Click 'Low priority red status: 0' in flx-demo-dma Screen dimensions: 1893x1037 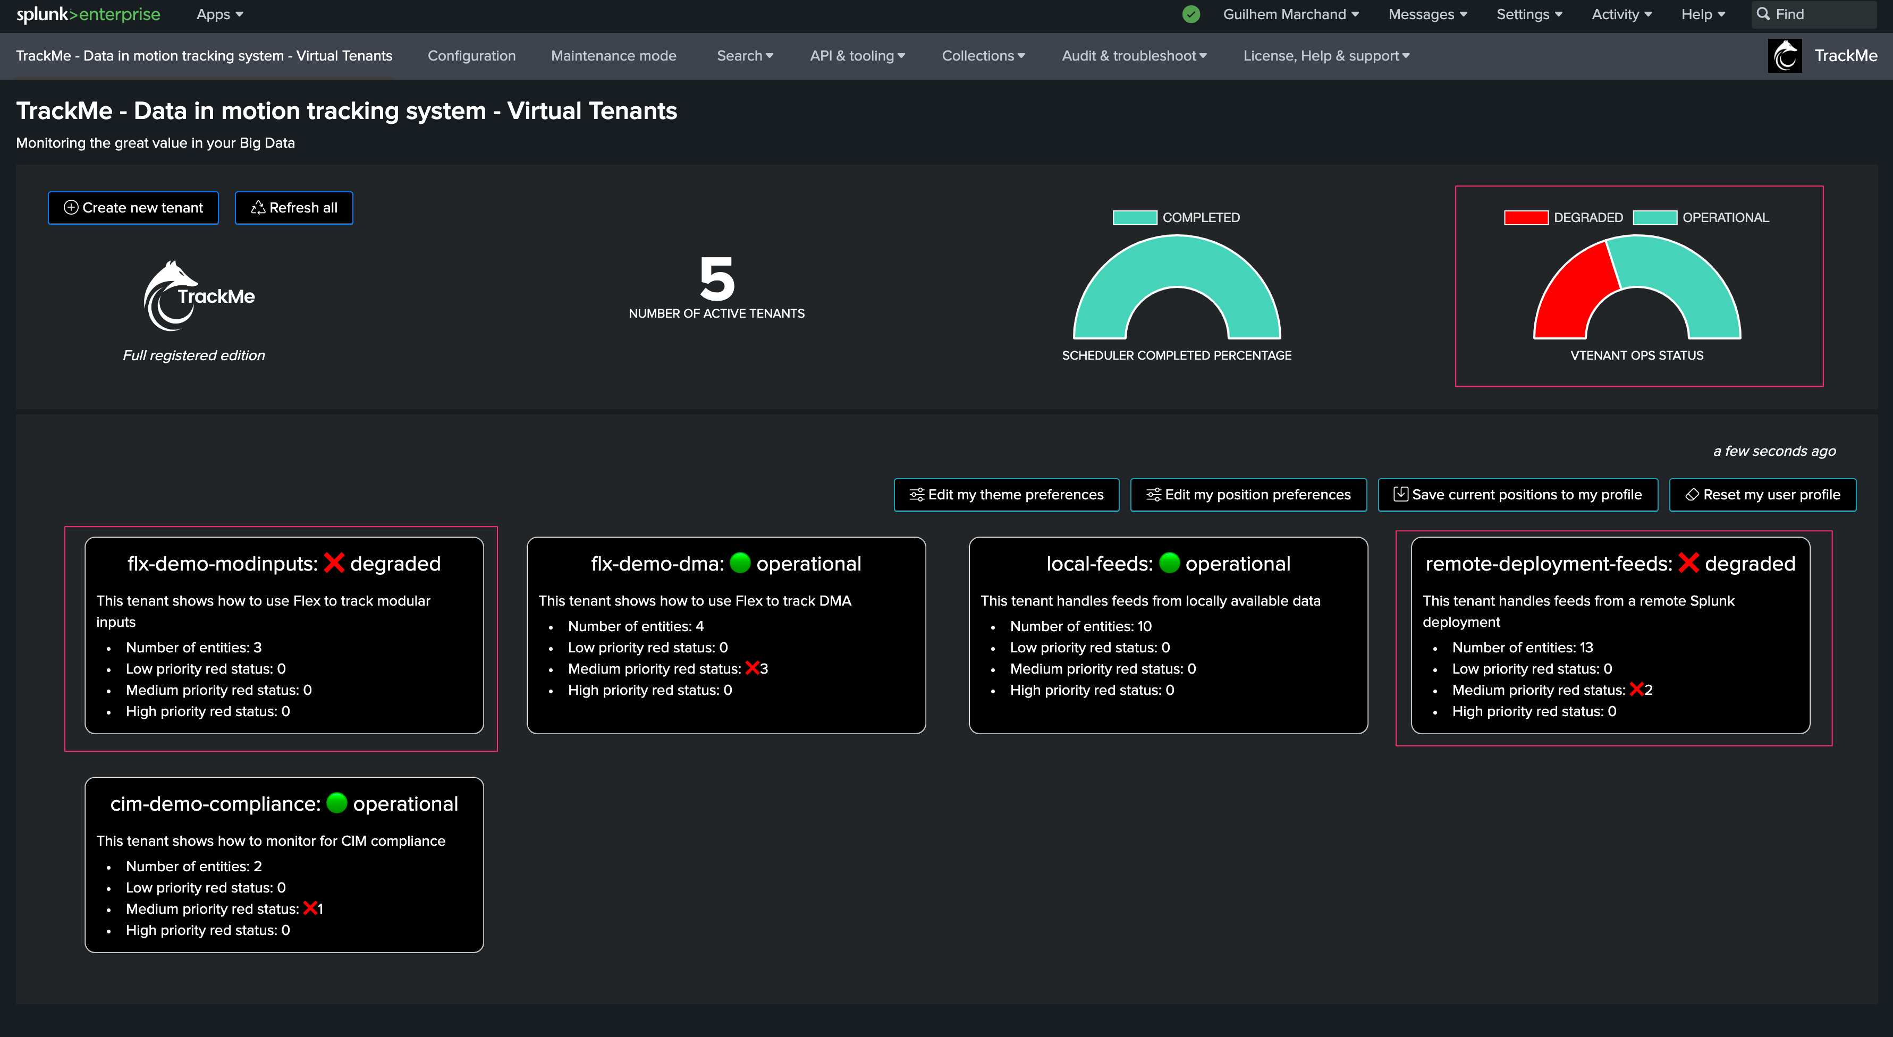(647, 647)
